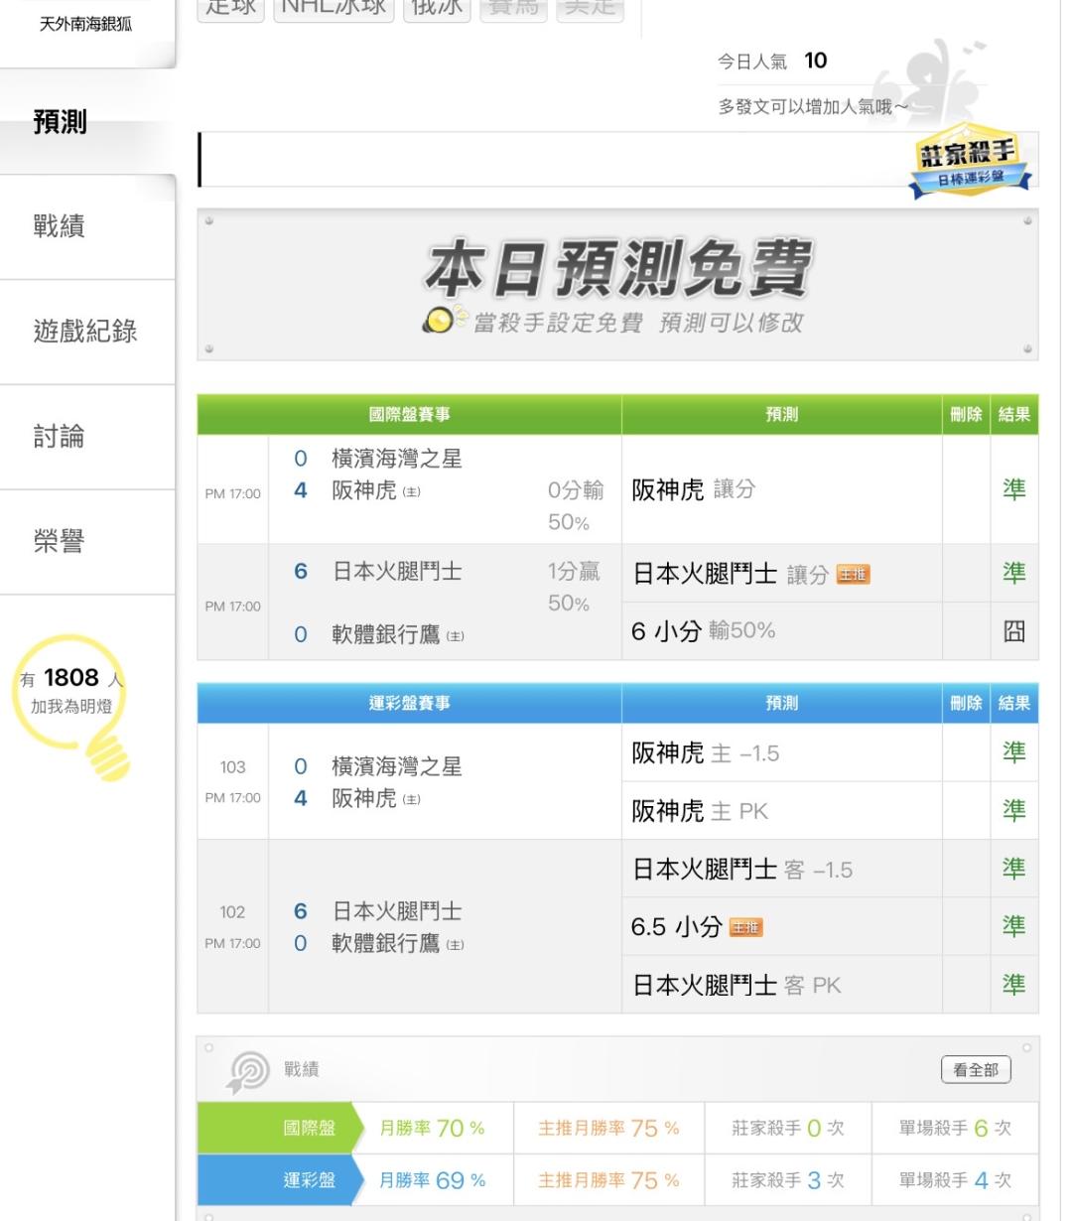The height and width of the screenshot is (1221, 1072).
Task: Click the yellow lightbulb 明燈 icon
Action: click(77, 705)
